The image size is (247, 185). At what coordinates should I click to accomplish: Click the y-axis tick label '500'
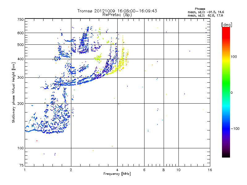(x=20, y=45)
